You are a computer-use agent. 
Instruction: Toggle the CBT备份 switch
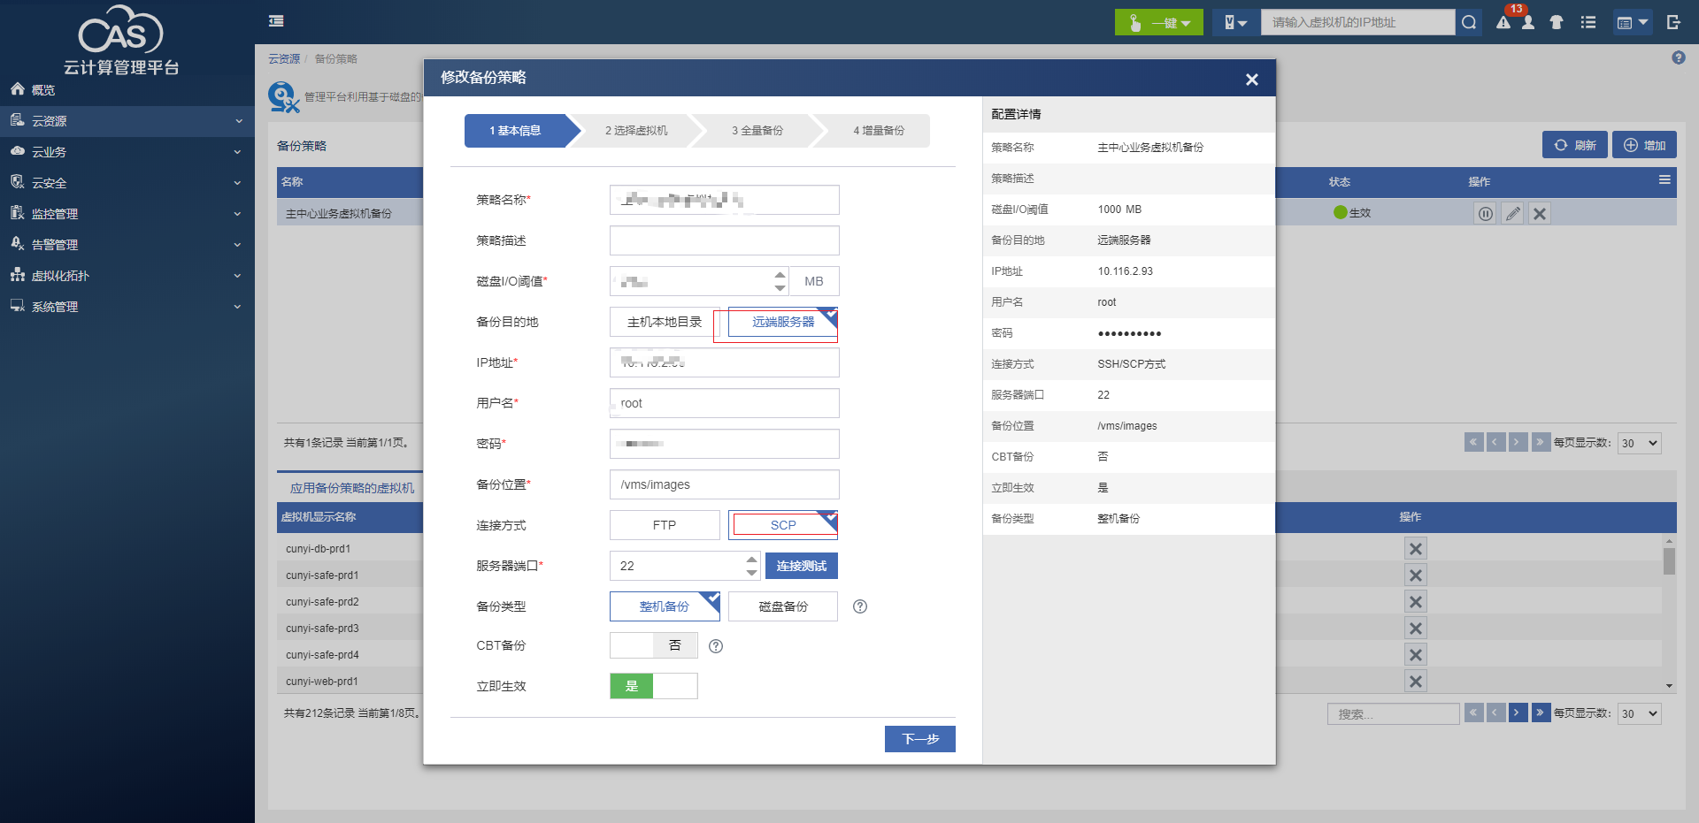(653, 645)
